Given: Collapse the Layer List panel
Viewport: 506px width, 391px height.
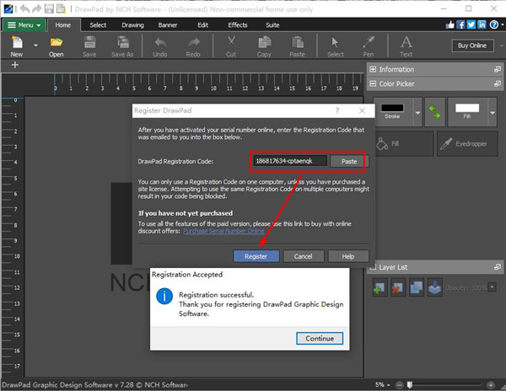Looking at the screenshot, I should click(x=373, y=267).
